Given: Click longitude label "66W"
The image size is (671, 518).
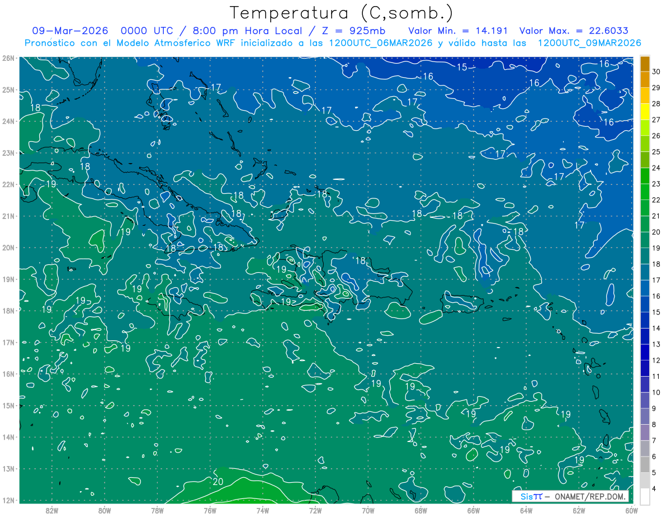Looking at the screenshot, I should tap(474, 510).
